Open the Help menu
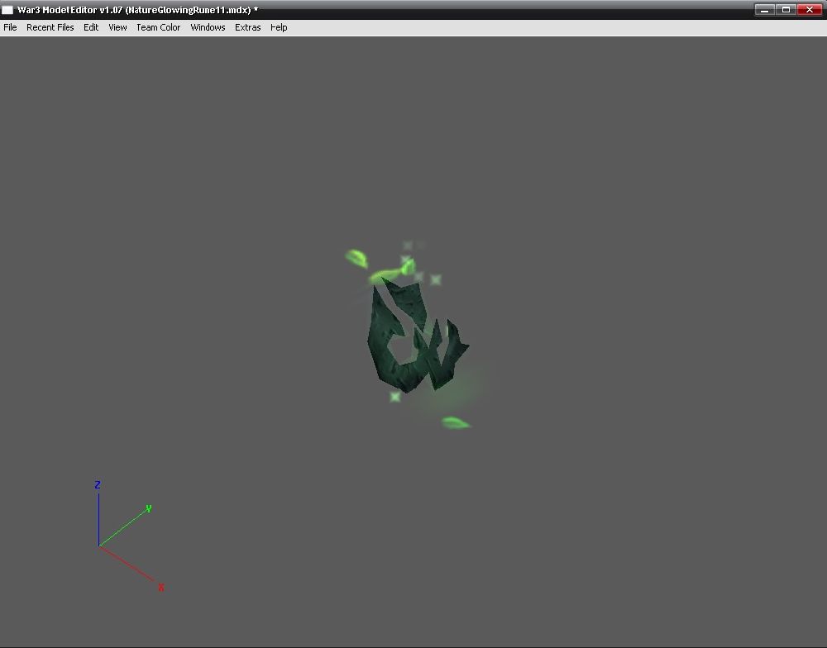Screen dimensions: 827x648 point(279,27)
